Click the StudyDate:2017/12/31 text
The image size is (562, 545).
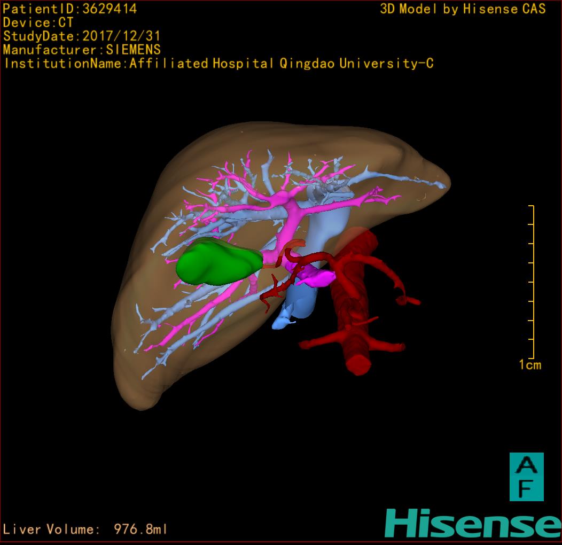click(x=82, y=36)
